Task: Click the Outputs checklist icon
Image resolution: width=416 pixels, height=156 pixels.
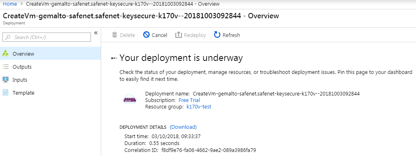Action: click(5, 67)
